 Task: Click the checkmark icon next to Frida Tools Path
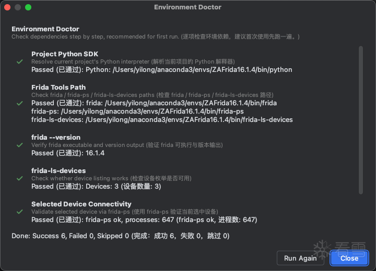coord(19,103)
